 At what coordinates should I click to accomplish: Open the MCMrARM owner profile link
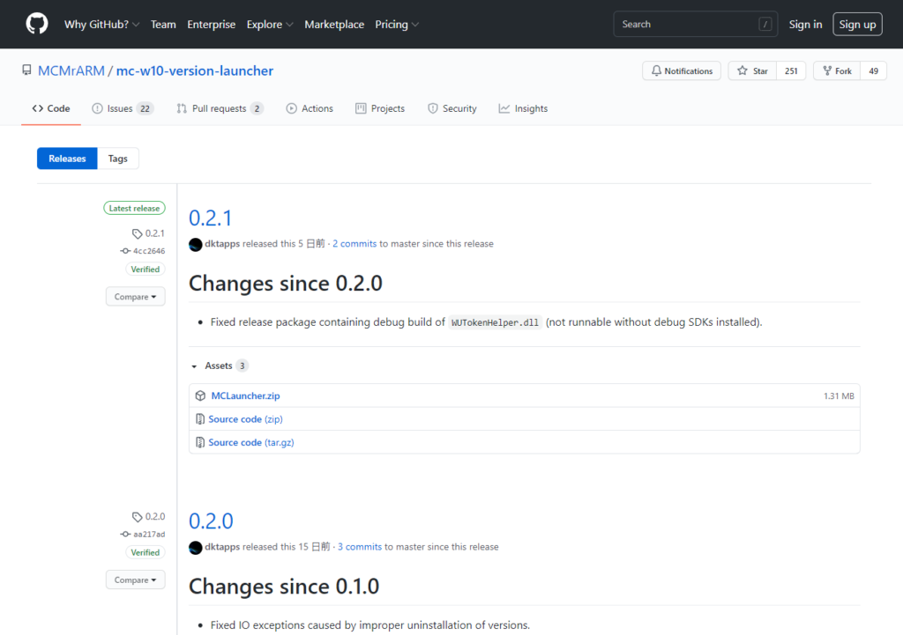click(71, 70)
